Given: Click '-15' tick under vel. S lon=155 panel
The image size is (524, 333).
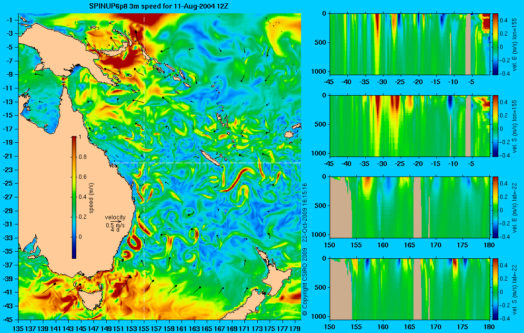Looking at the screenshot, I should pos(435,164).
